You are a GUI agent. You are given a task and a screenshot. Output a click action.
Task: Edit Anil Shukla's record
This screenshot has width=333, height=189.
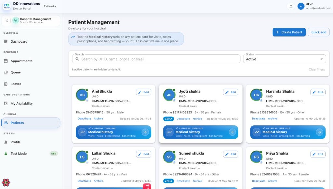(143, 92)
